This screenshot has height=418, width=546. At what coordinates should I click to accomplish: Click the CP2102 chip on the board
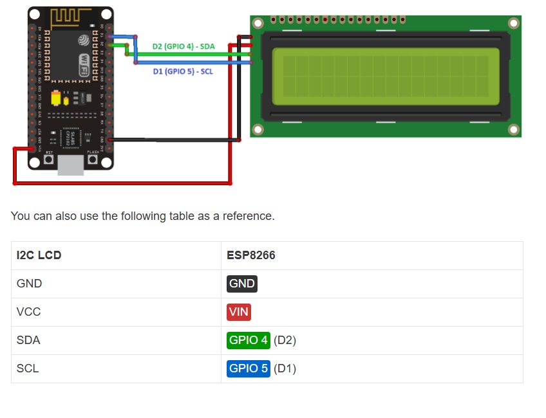pos(69,138)
